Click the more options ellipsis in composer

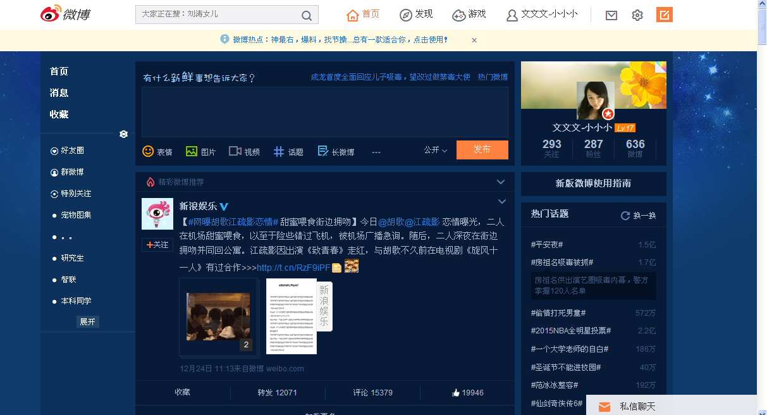[376, 152]
